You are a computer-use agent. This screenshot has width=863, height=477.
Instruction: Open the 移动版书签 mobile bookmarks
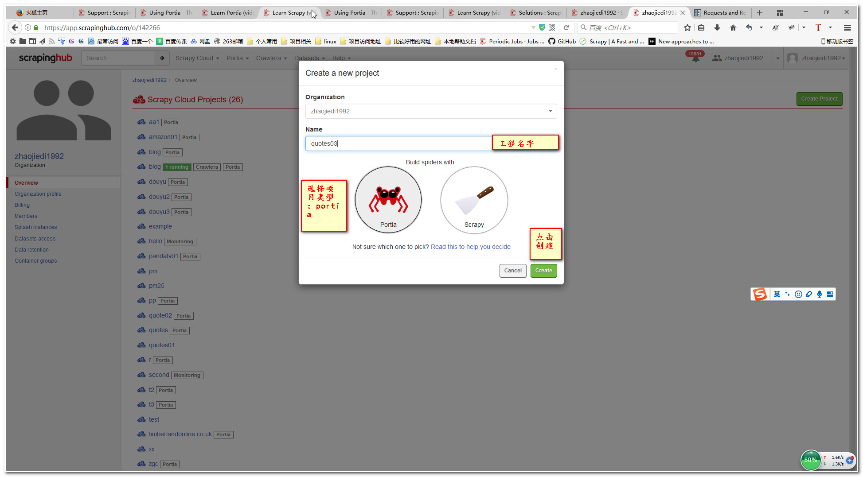837,41
